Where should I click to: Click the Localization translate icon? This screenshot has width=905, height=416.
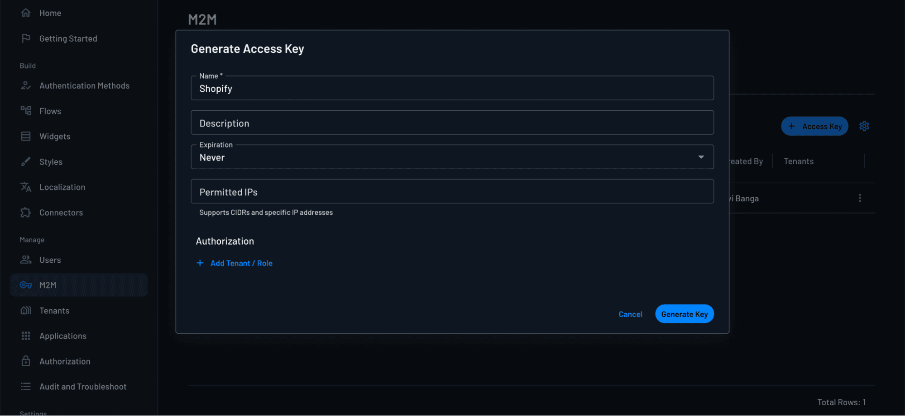point(26,187)
